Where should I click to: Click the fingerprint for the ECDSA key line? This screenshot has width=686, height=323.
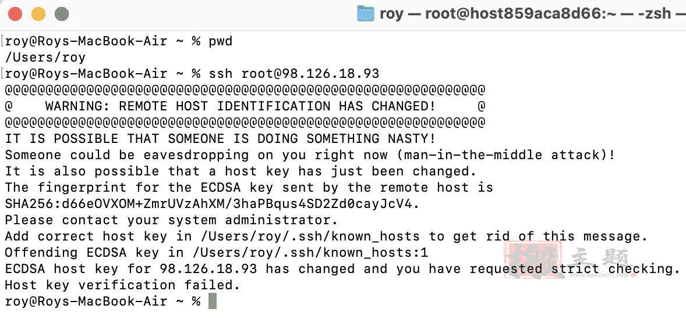[249, 187]
